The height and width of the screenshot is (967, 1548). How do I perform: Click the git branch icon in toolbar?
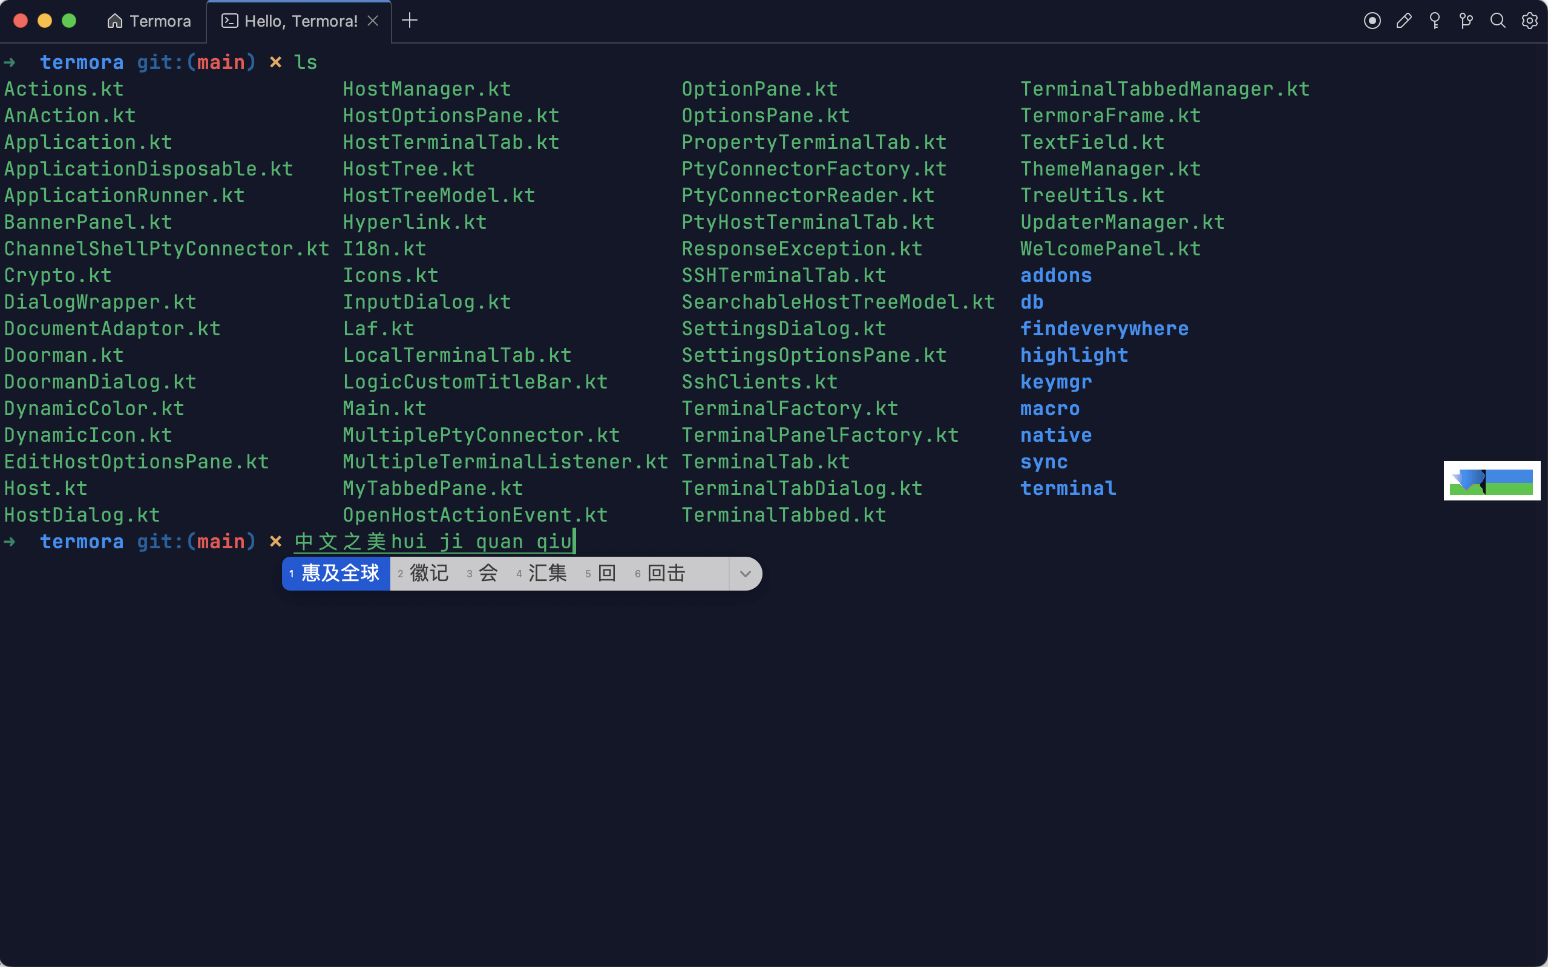pos(1466,21)
